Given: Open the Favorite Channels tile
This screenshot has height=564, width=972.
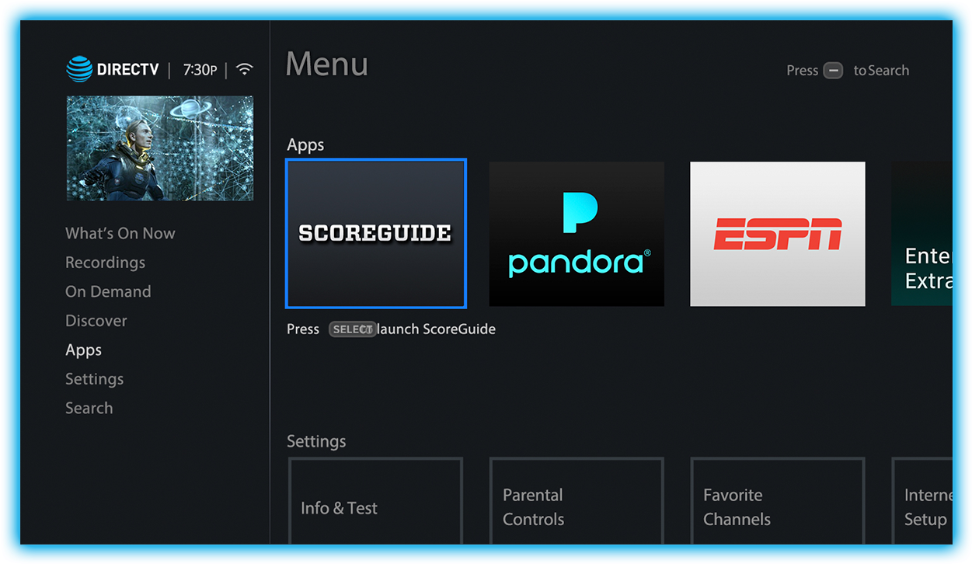Looking at the screenshot, I should click(778, 501).
